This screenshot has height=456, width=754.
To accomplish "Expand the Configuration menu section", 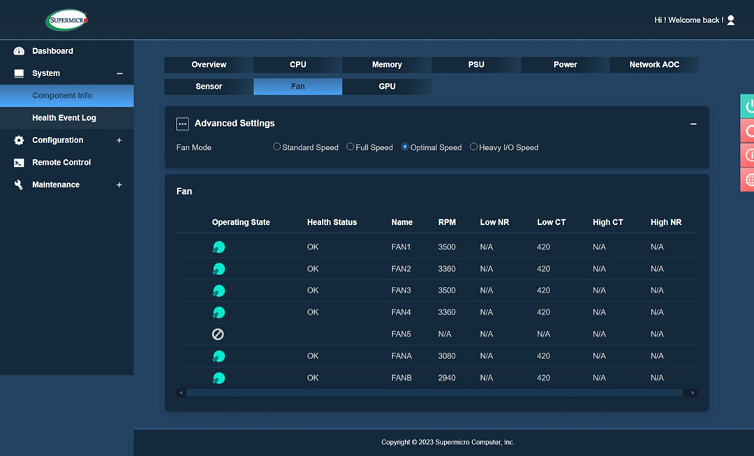I will pyautogui.click(x=119, y=140).
